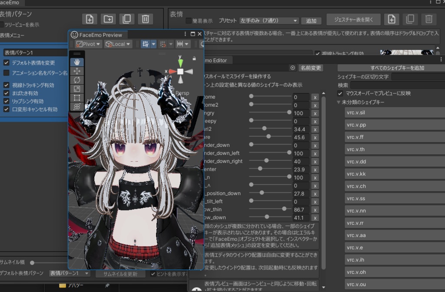Screen dimensions: 445x292
Task: Select the Scale tool in the preview sidebar
Action: [x=77, y=89]
